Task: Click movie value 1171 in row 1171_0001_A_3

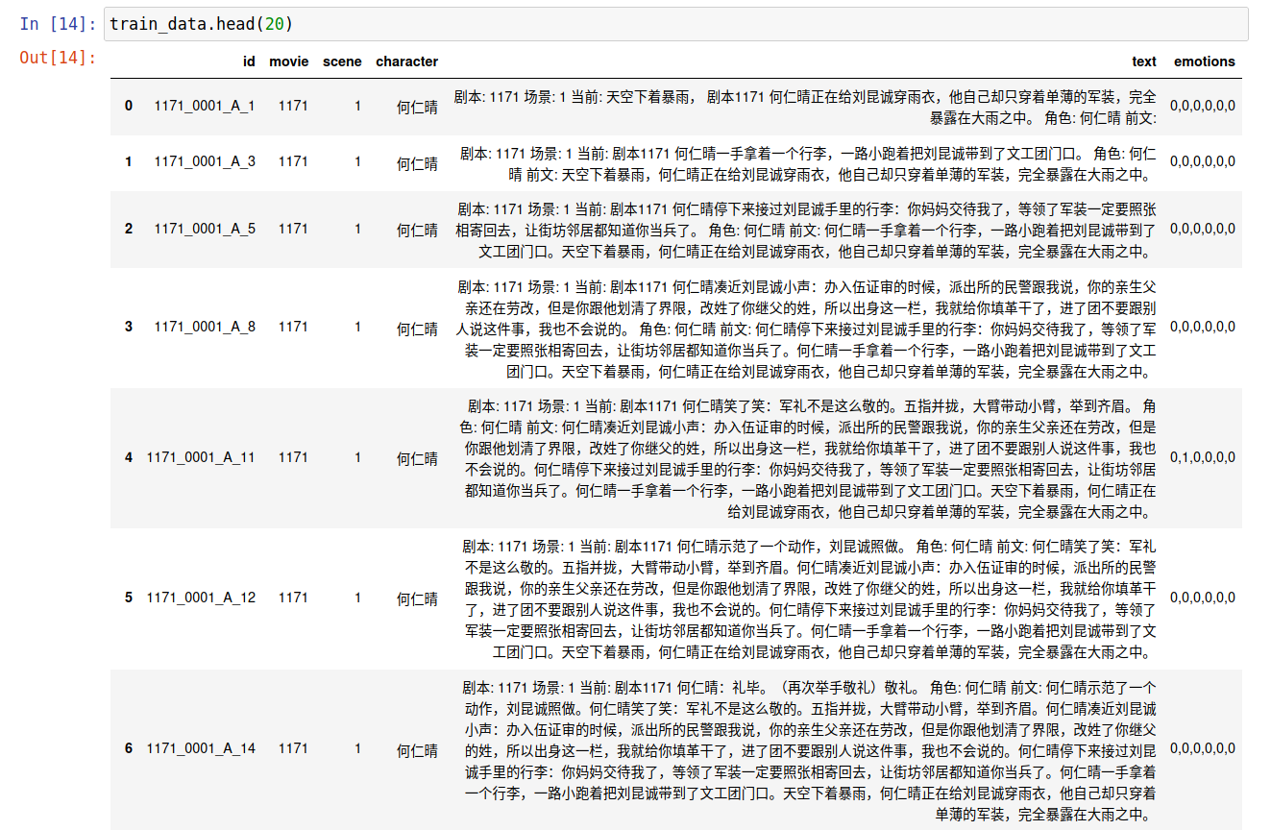Action: pyautogui.click(x=293, y=162)
